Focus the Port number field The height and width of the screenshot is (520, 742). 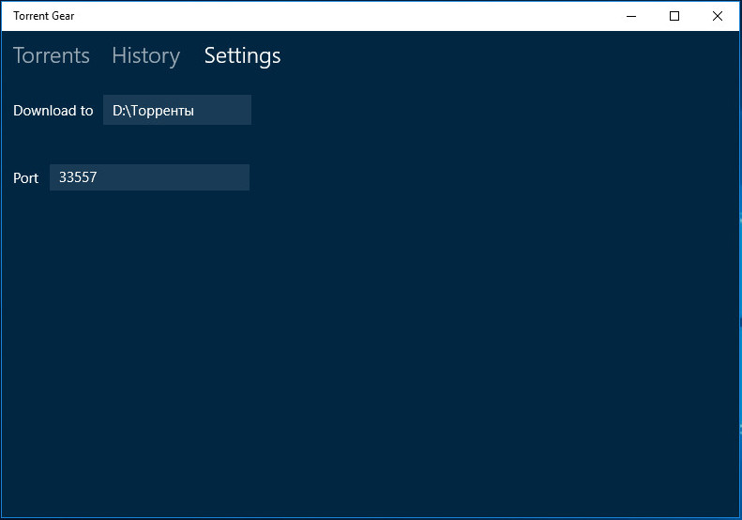click(x=149, y=177)
